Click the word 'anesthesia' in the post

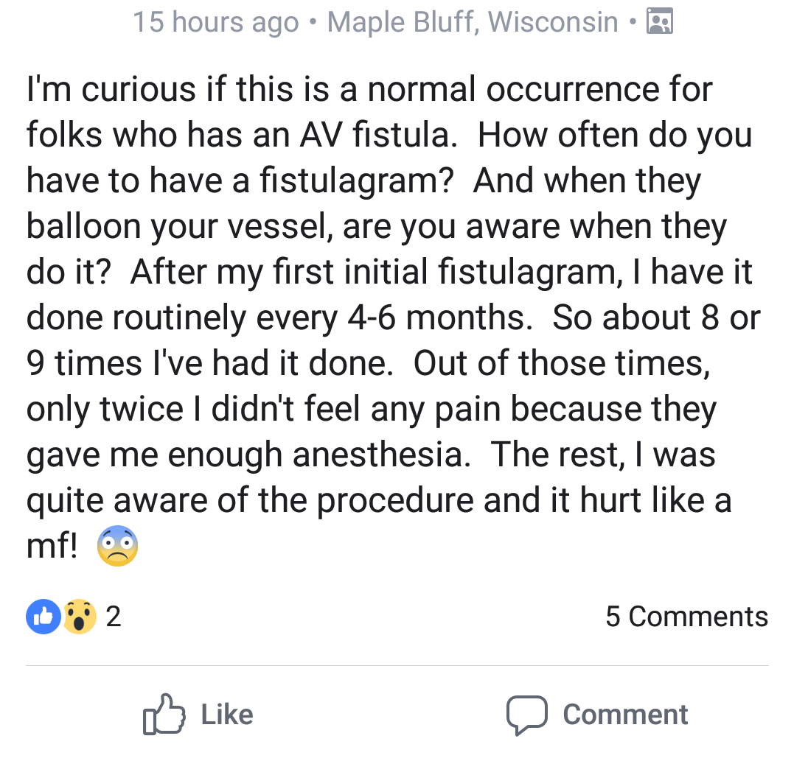click(x=380, y=455)
